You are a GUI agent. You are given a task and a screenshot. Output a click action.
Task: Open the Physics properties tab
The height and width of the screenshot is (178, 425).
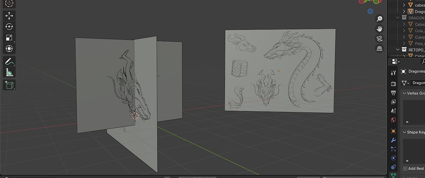pos(393,158)
